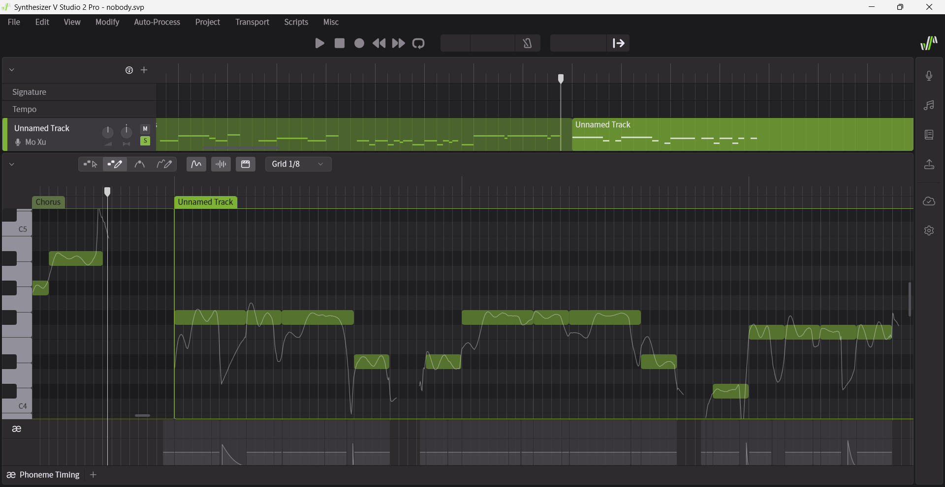The height and width of the screenshot is (487, 945).
Task: Add a new track with plus icon
Action: pos(144,70)
